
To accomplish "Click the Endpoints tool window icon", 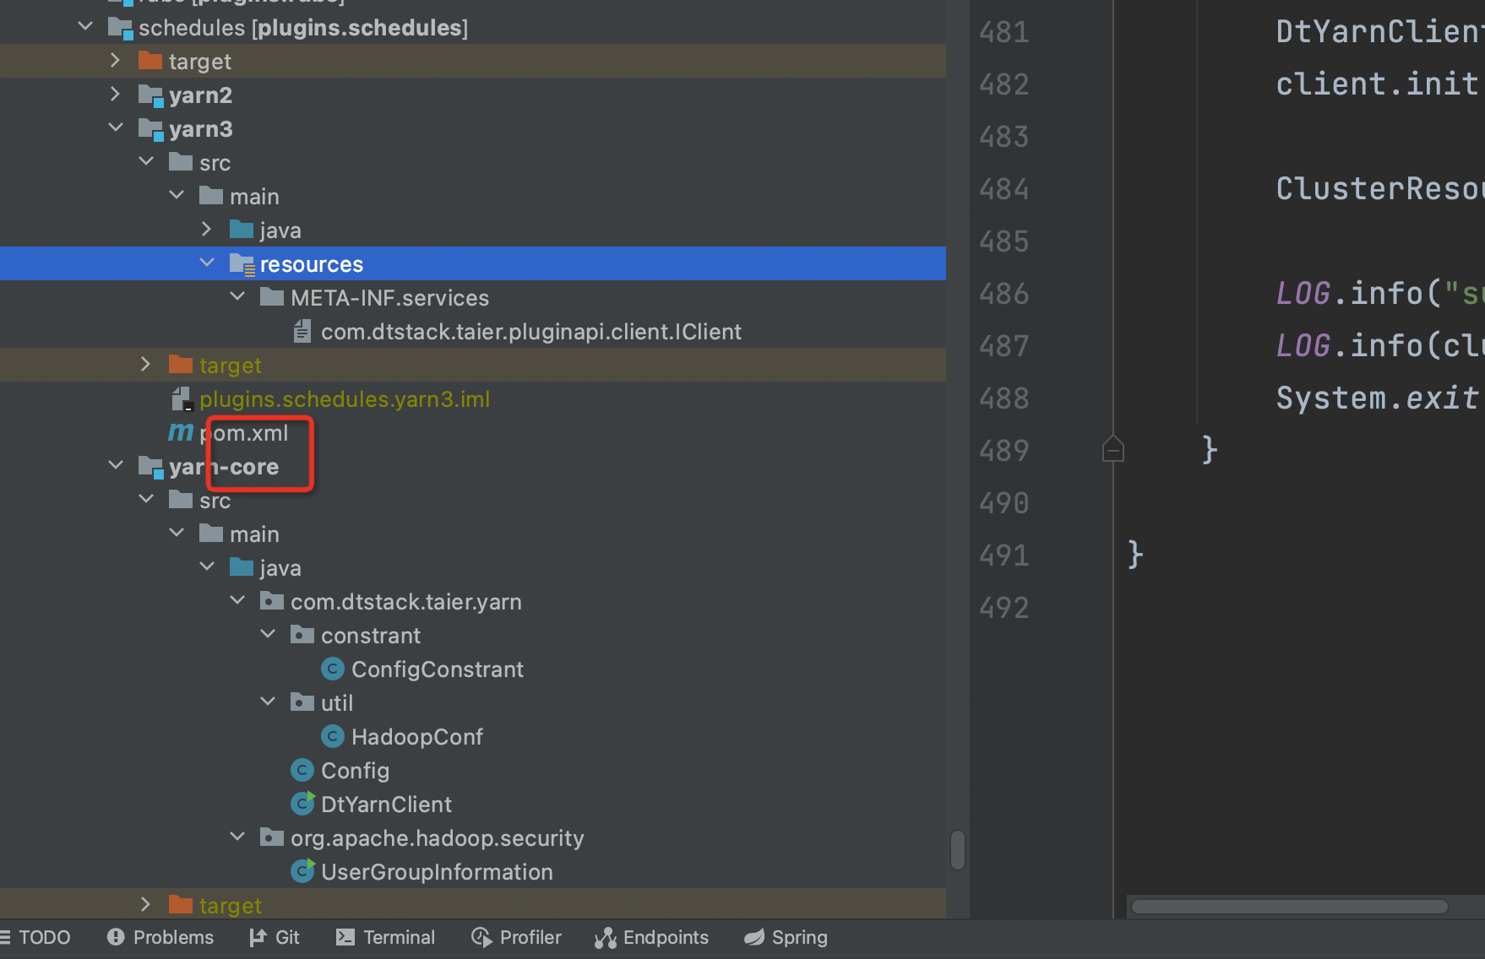I will click(x=606, y=937).
